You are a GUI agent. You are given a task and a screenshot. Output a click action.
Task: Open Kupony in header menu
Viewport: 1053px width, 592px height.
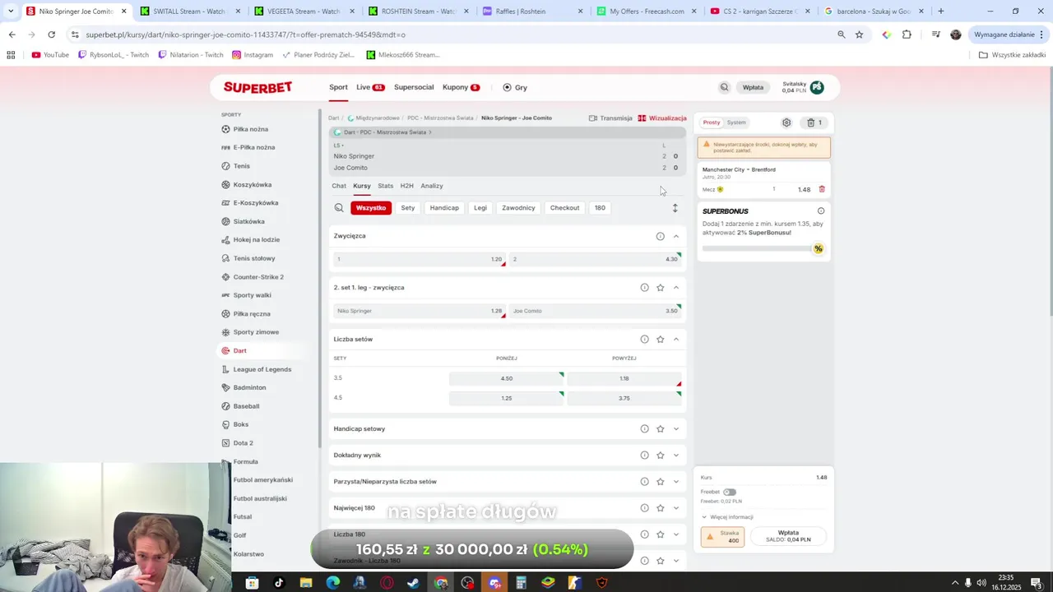click(461, 87)
